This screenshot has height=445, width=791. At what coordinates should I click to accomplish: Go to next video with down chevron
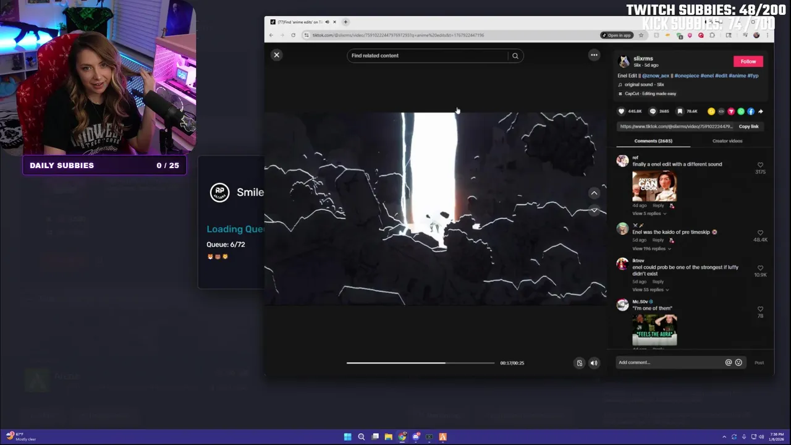(x=594, y=210)
